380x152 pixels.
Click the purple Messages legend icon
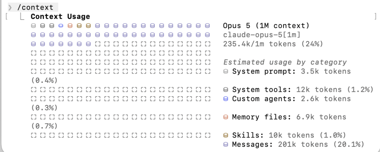click(x=226, y=145)
